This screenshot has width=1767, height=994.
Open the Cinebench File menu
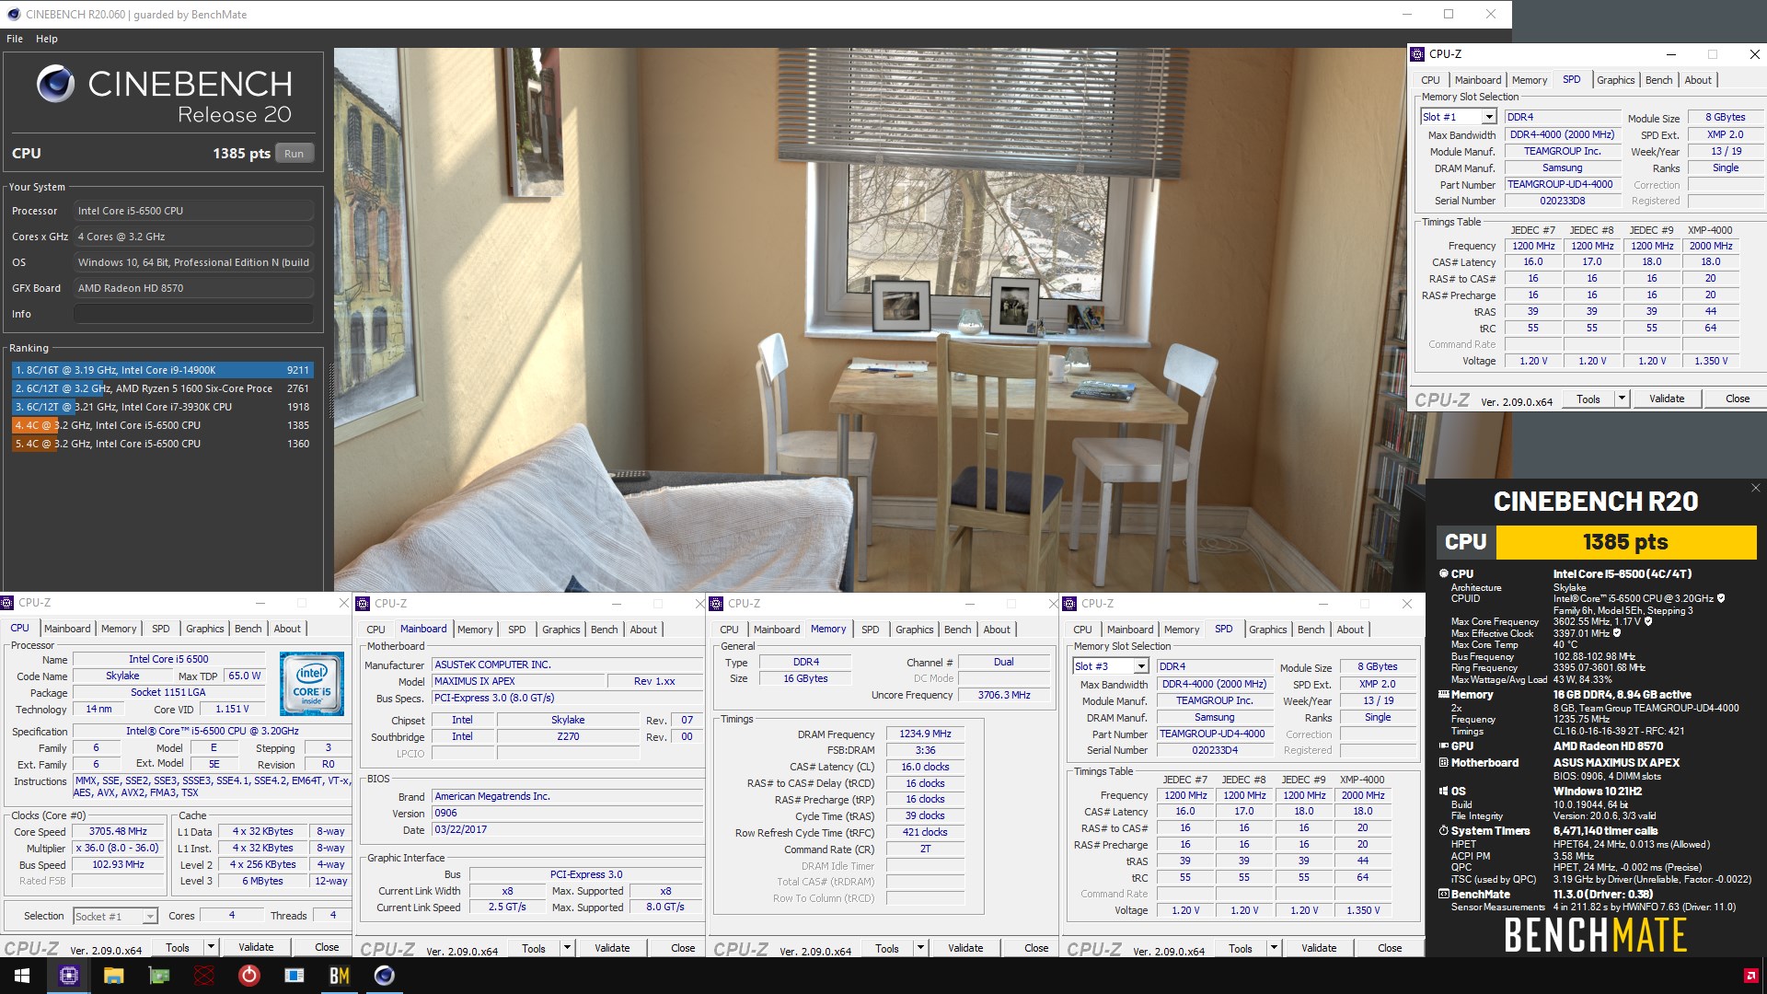tap(15, 39)
